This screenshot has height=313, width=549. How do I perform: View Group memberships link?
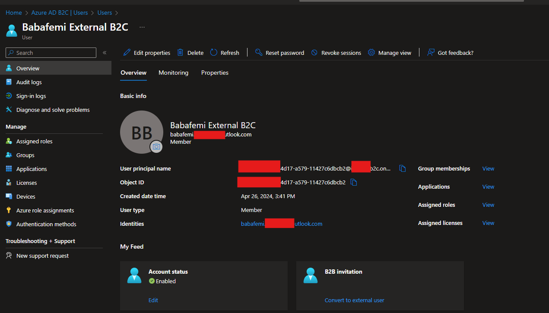[x=488, y=168]
